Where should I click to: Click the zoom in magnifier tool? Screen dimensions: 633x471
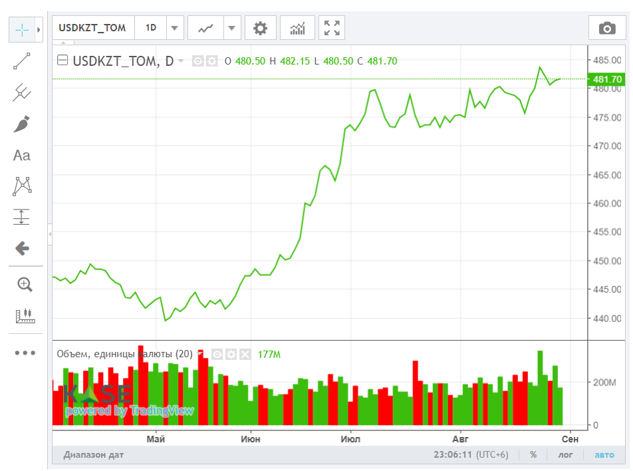click(25, 284)
